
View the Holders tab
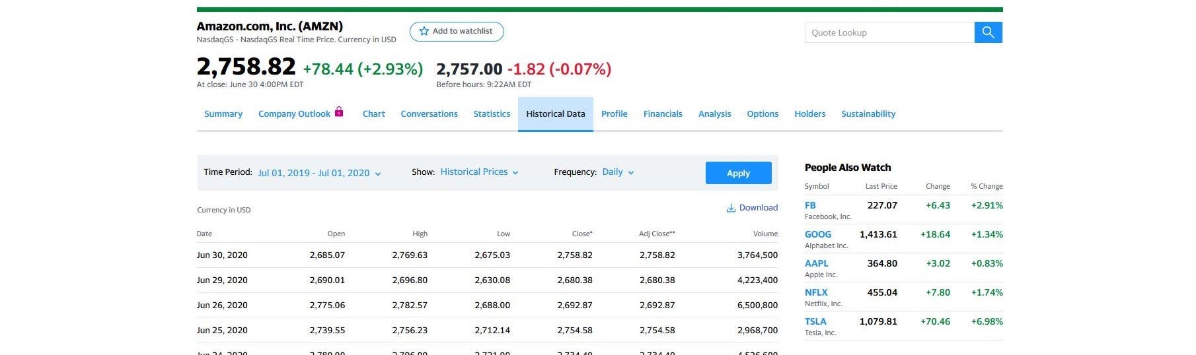pos(809,114)
